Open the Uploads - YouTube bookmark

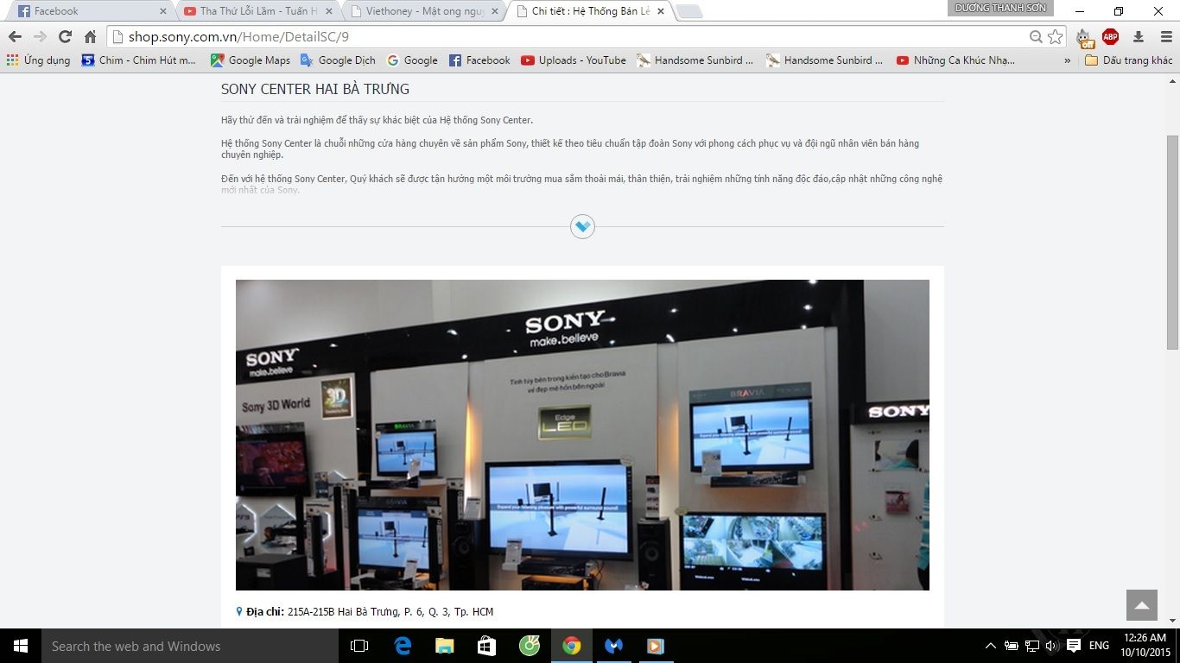[575, 60]
